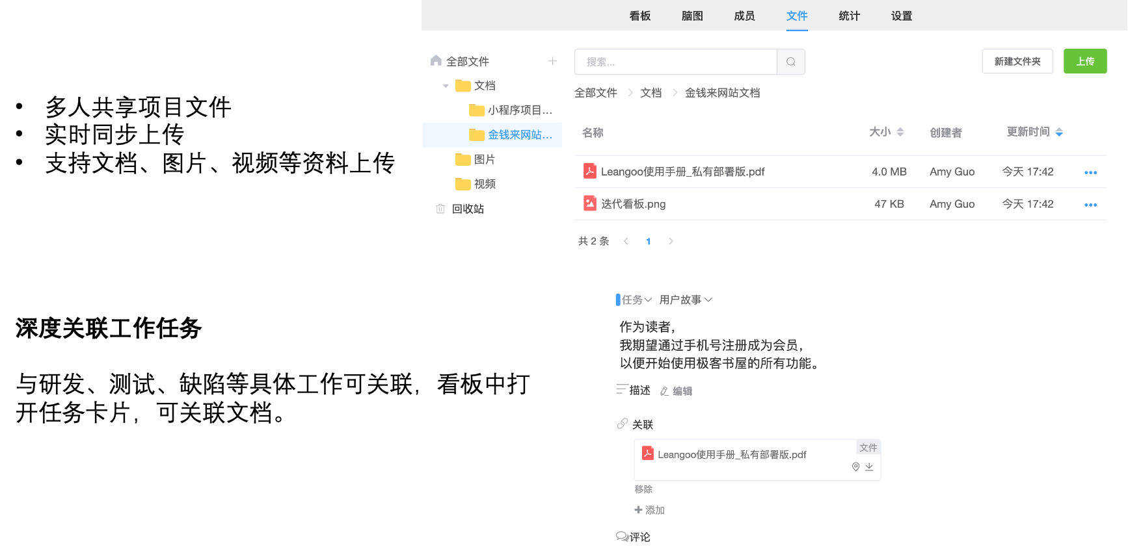
Task: Click the 名称 column header
Action: coord(593,133)
